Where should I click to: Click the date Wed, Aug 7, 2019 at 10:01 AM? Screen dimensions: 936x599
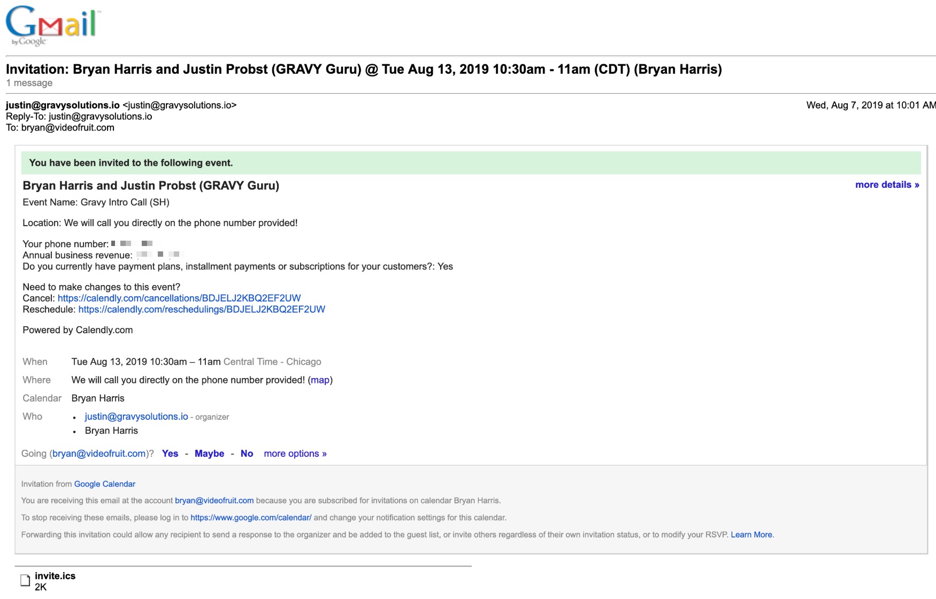871,105
